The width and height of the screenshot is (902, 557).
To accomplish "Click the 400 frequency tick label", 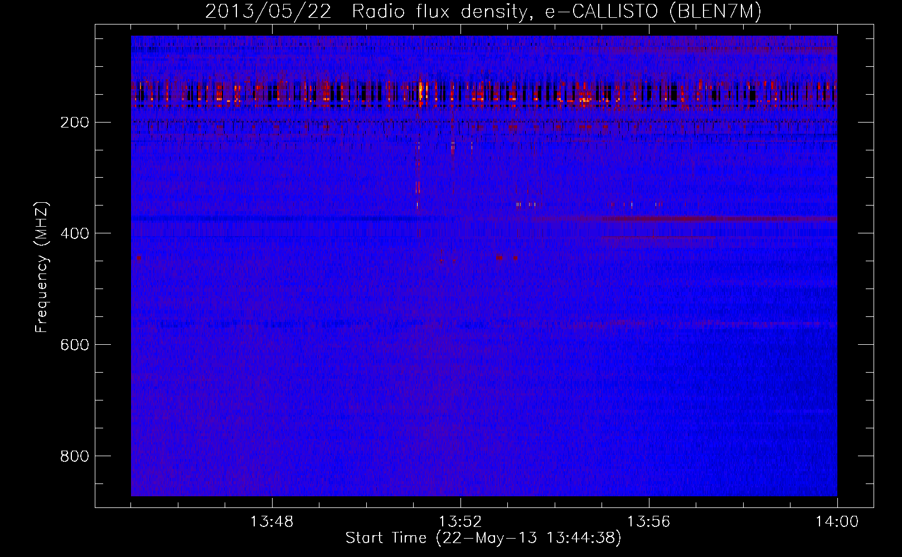I will click(x=75, y=233).
